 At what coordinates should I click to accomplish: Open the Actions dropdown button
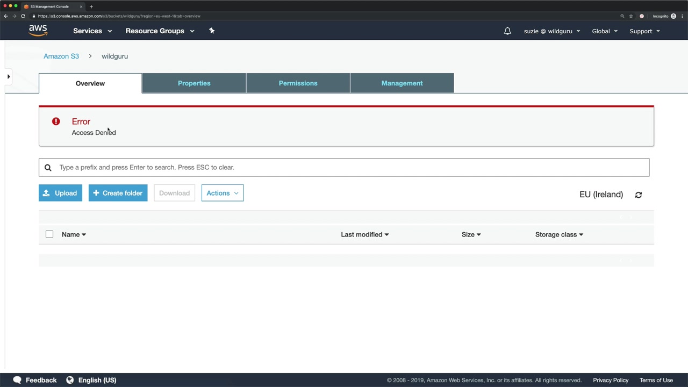coord(223,193)
